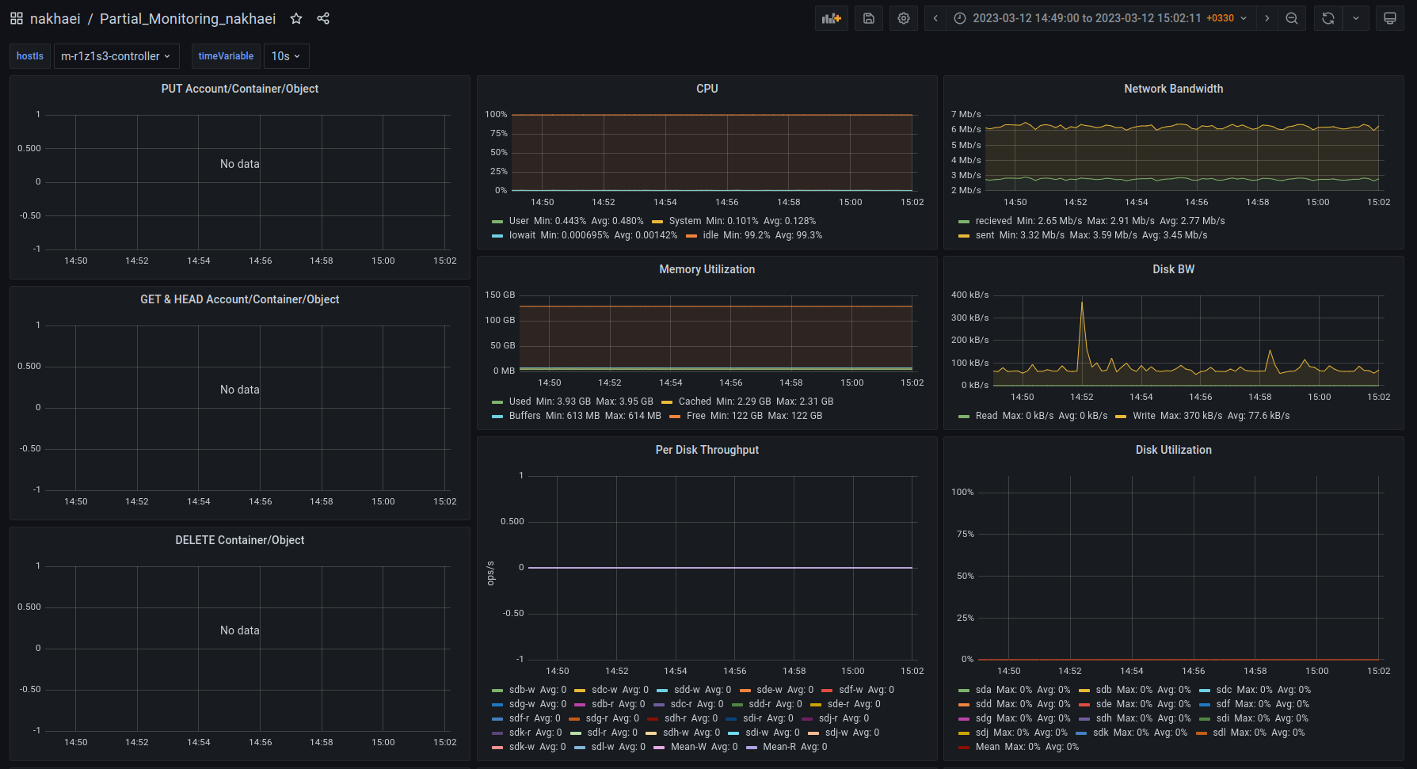1417x769 pixels.
Task: Click the share dashboard icon
Action: pos(323,18)
